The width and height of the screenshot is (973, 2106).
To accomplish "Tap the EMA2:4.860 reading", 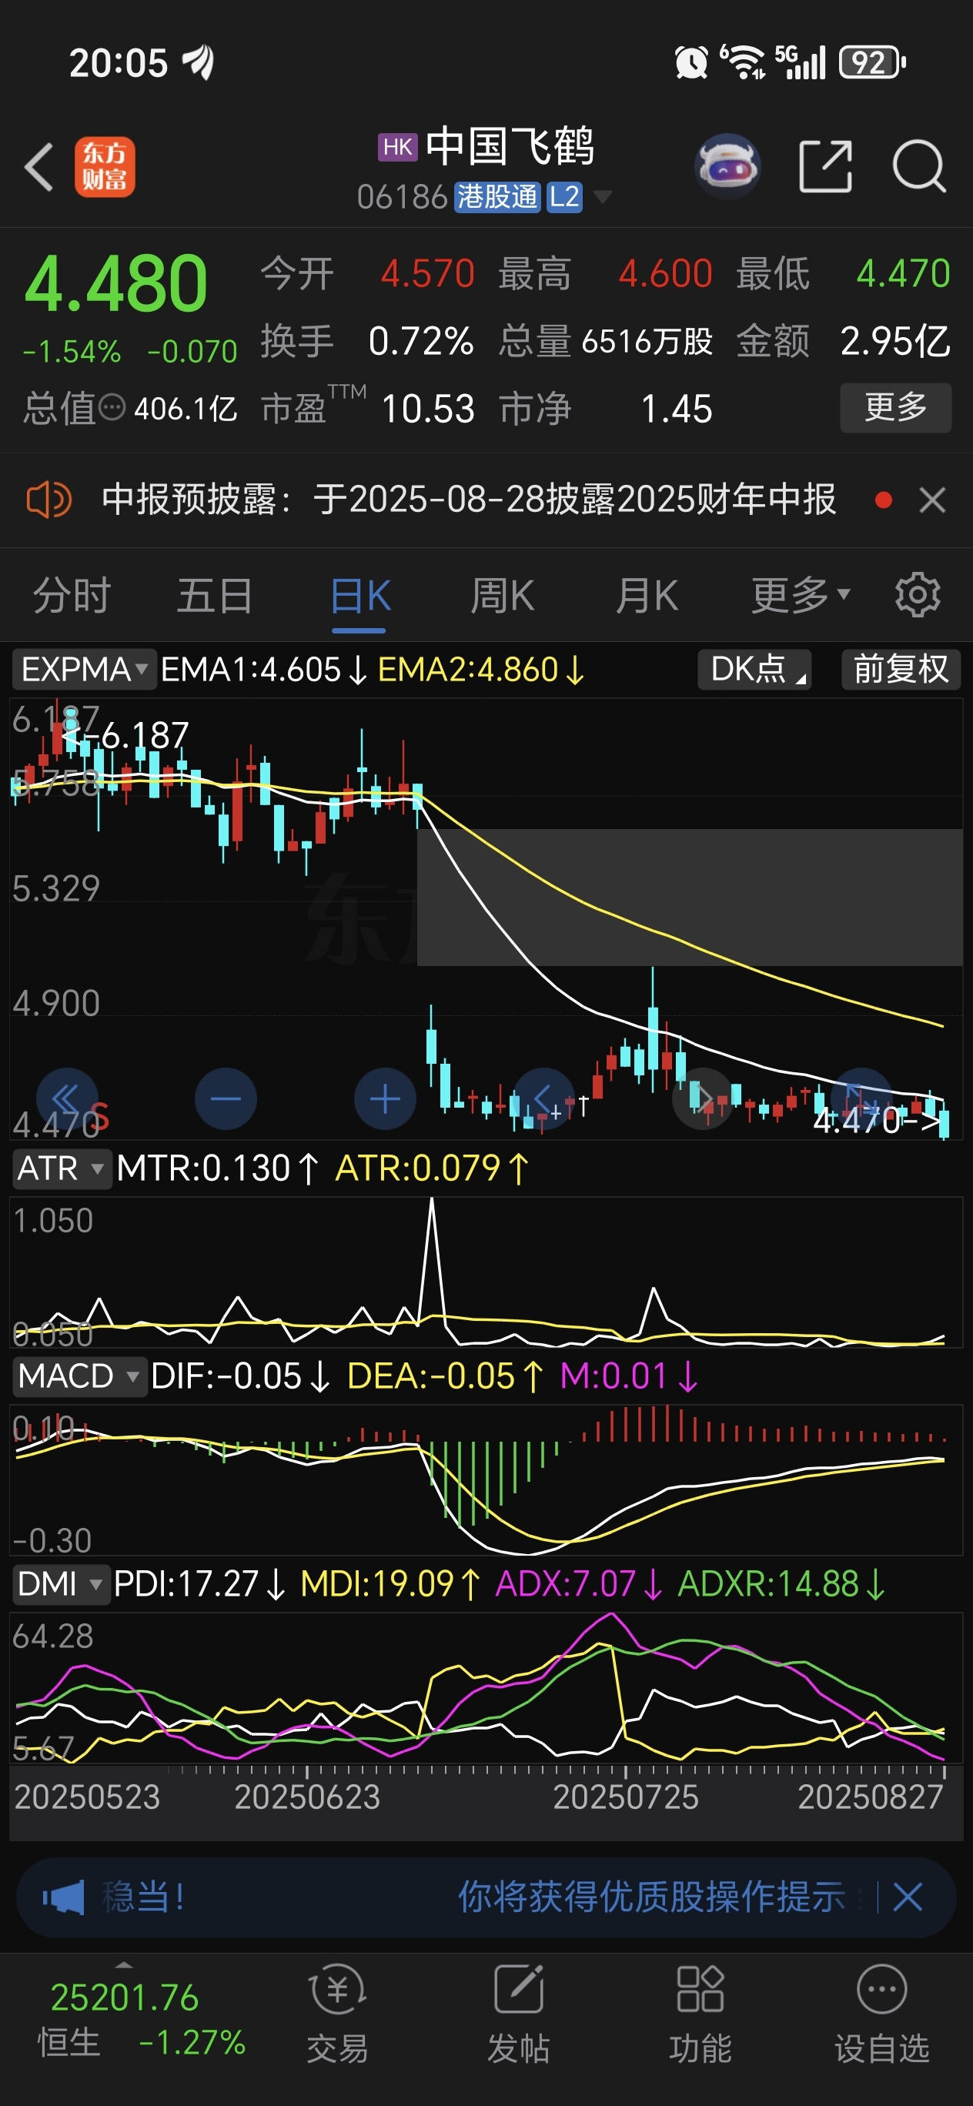I will click(481, 670).
